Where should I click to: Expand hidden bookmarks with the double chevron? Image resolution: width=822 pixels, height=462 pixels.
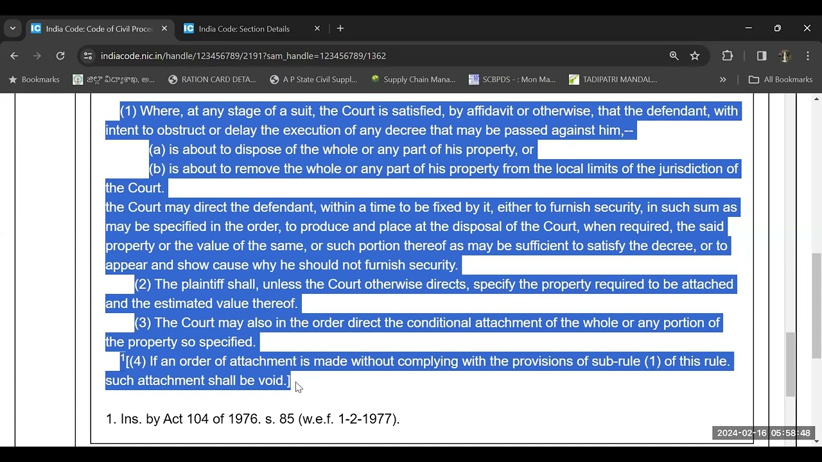722,80
